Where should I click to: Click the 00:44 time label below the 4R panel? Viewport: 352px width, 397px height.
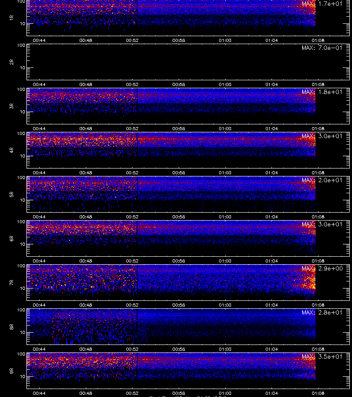pos(39,172)
